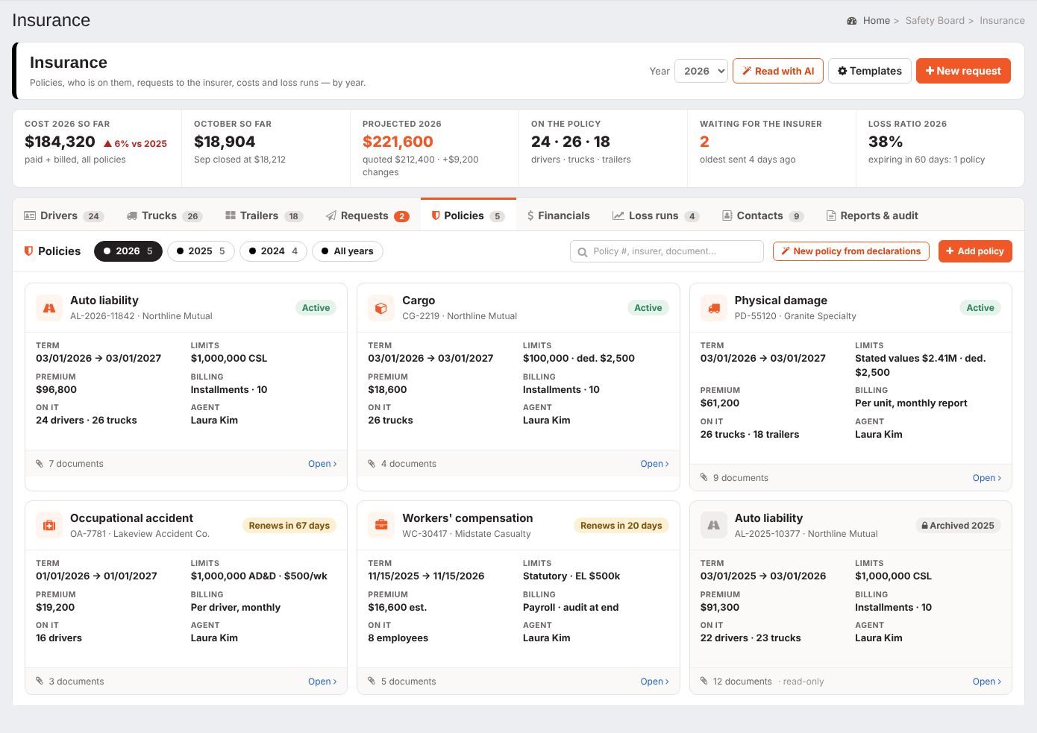Image resolution: width=1037 pixels, height=733 pixels.
Task: Open the Templates button
Action: [x=869, y=71]
